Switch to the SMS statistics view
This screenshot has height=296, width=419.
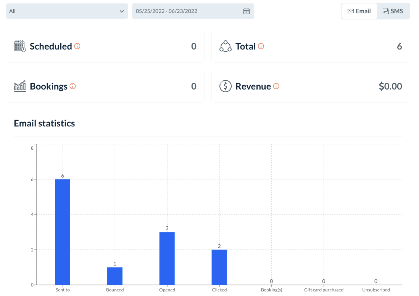click(x=393, y=11)
